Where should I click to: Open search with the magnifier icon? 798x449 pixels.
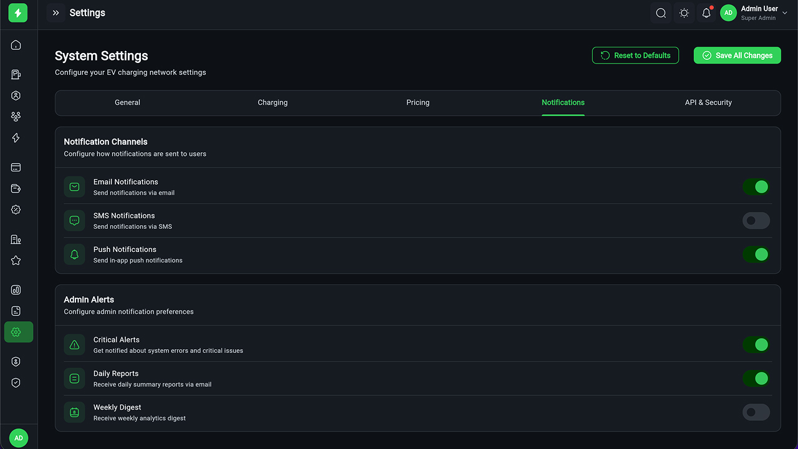[661, 13]
